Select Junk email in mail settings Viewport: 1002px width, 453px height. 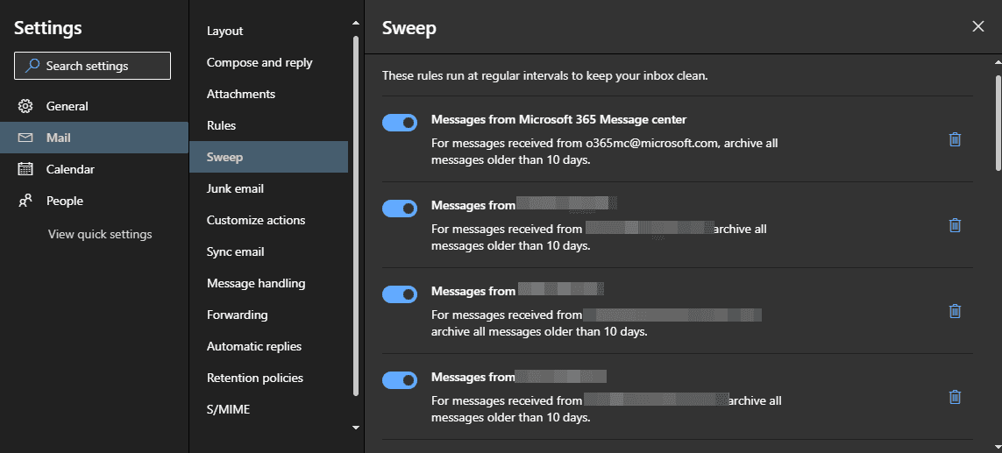[235, 188]
